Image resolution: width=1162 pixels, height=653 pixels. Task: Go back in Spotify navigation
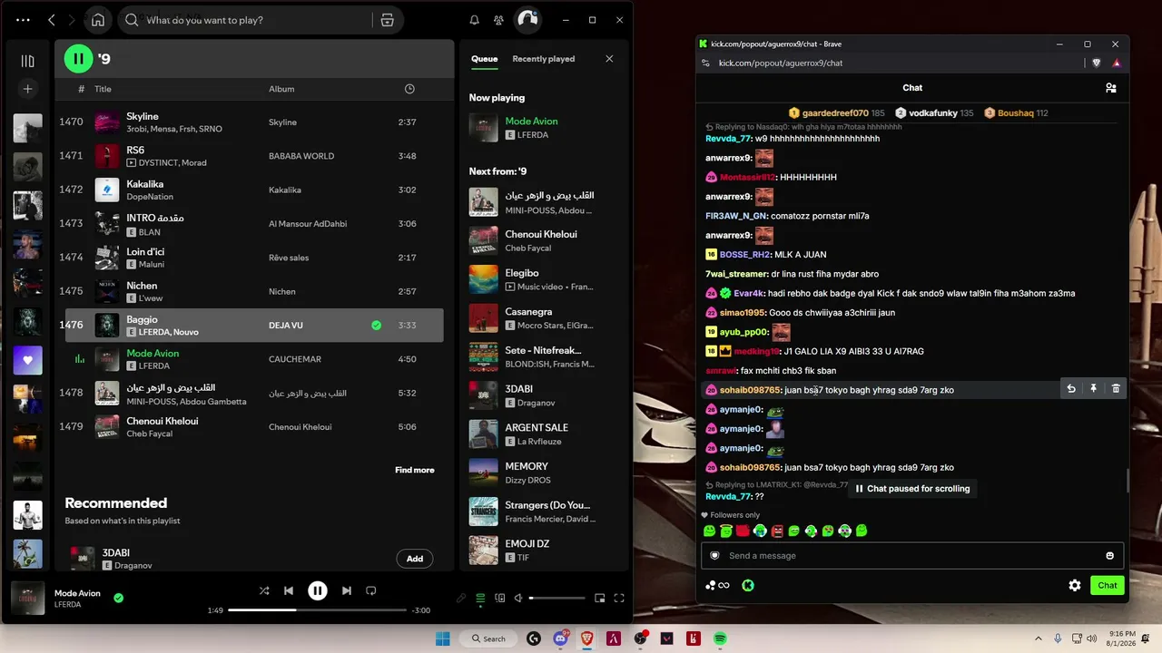[52, 20]
